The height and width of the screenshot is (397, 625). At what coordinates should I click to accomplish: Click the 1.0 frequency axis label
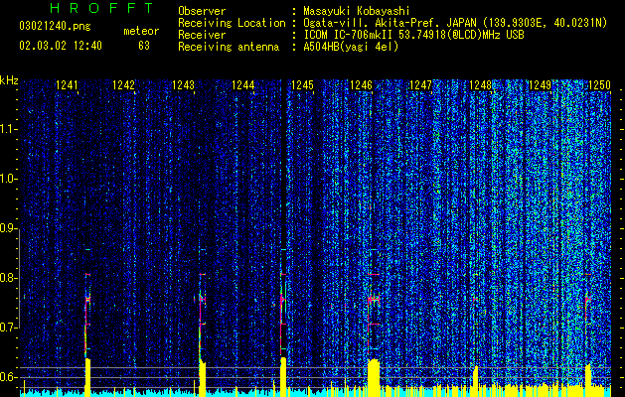pos(9,179)
